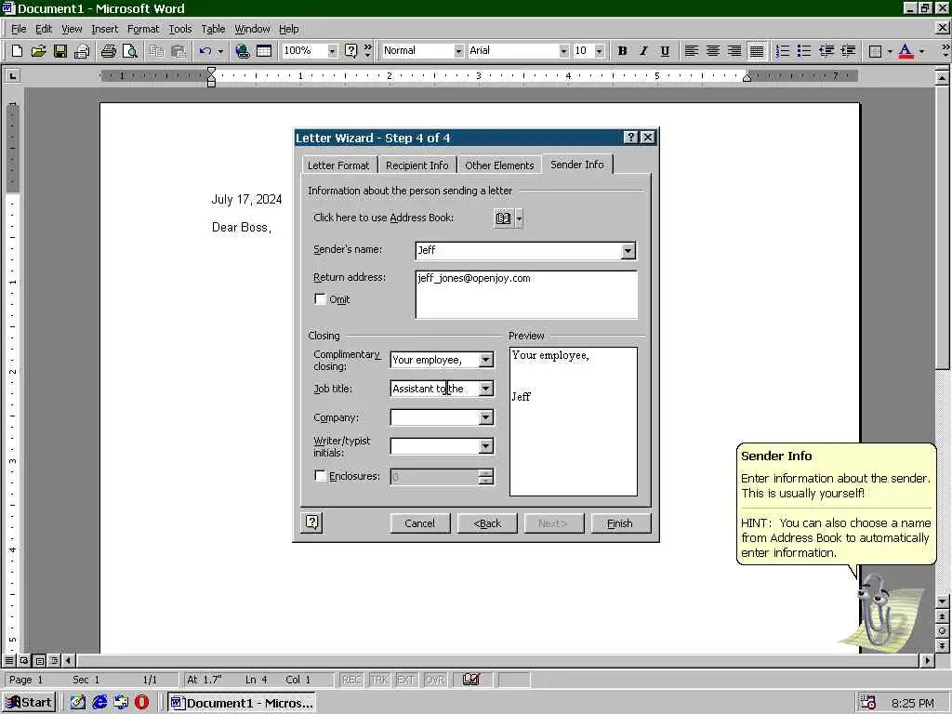The image size is (952, 714).
Task: Click the Cancel button in Letter Wizard
Action: click(x=420, y=523)
